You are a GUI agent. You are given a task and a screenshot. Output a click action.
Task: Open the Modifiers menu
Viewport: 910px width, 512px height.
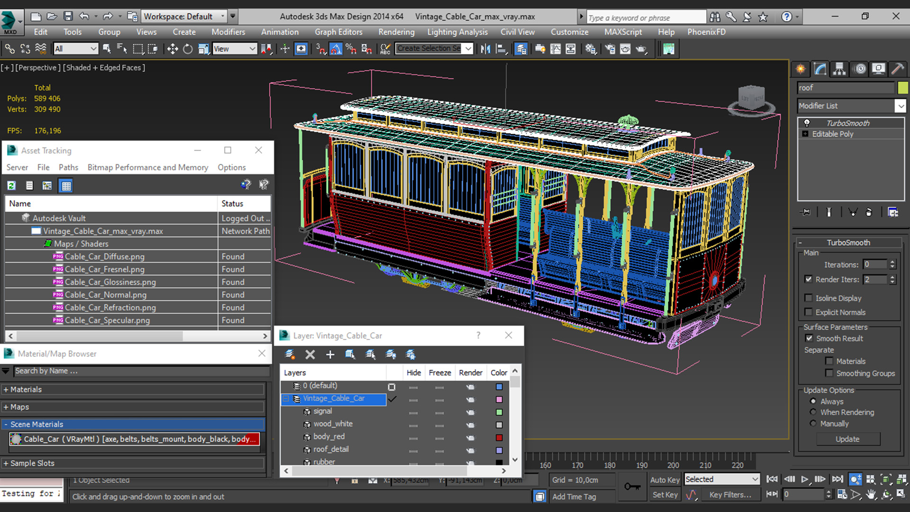coord(228,32)
